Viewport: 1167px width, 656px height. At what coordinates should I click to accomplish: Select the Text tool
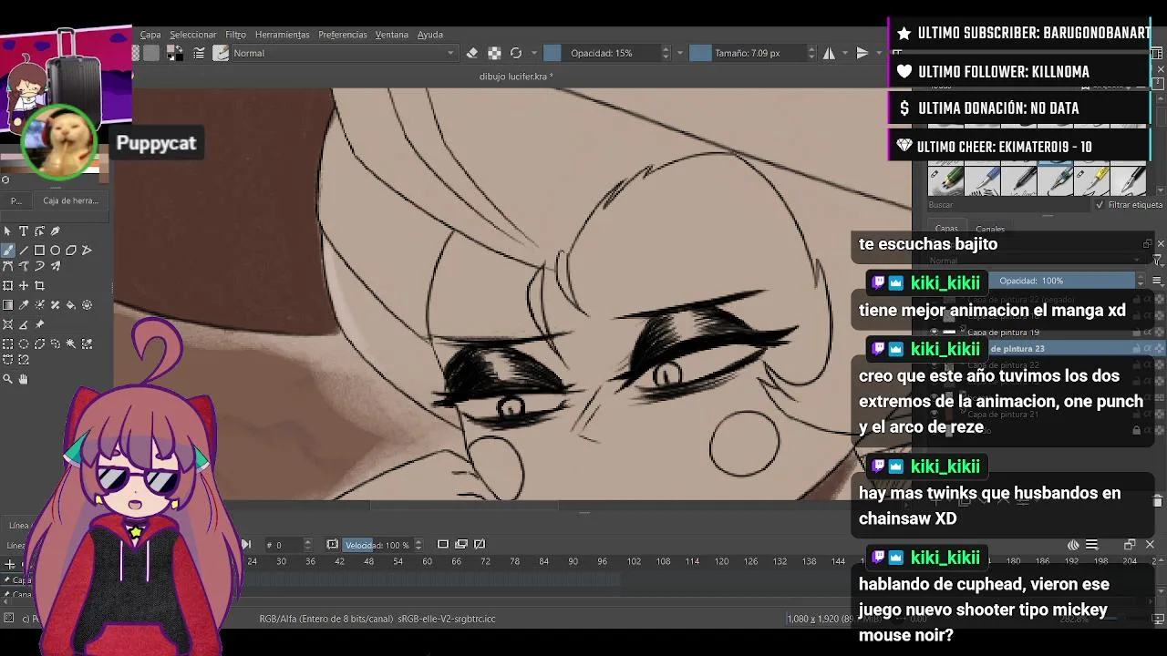point(24,231)
